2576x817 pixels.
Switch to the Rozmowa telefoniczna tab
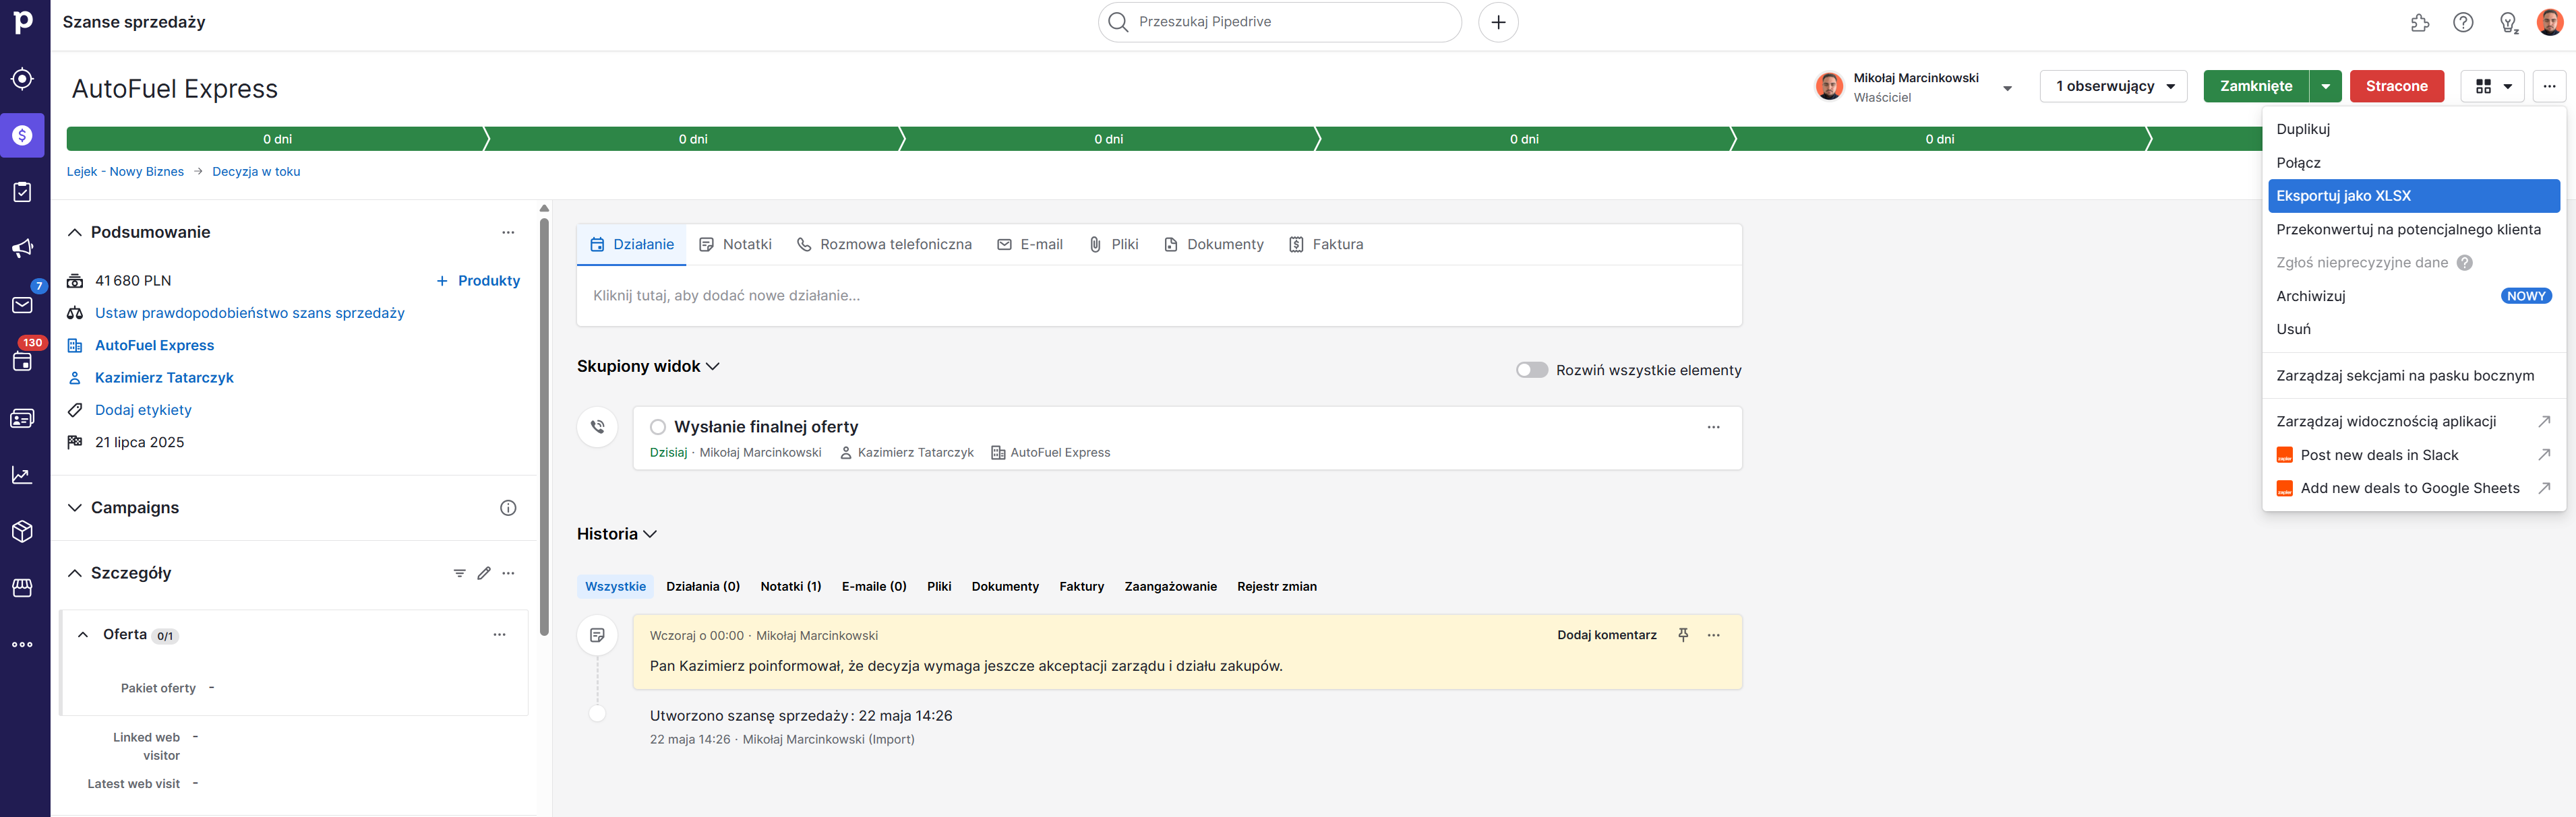[x=884, y=244]
